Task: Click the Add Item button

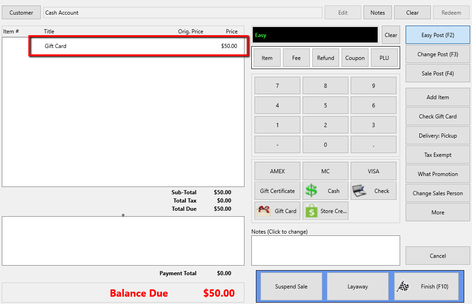Action: (x=438, y=97)
